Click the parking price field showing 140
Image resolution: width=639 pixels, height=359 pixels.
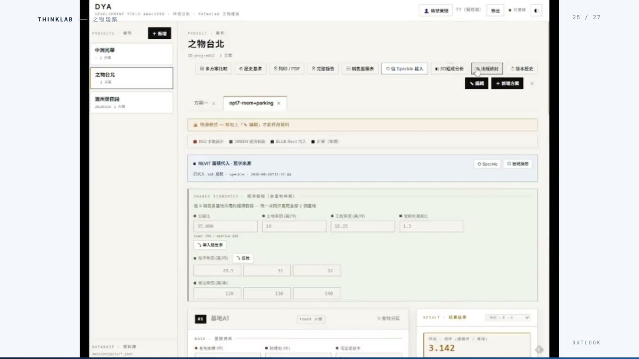[x=317, y=293]
